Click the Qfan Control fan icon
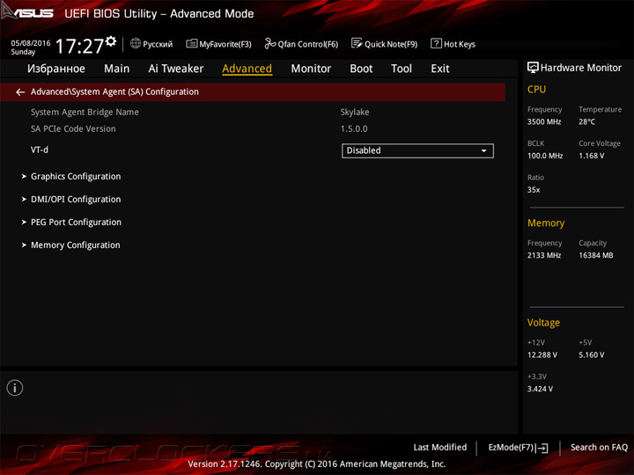The width and height of the screenshot is (634, 475). 270,43
